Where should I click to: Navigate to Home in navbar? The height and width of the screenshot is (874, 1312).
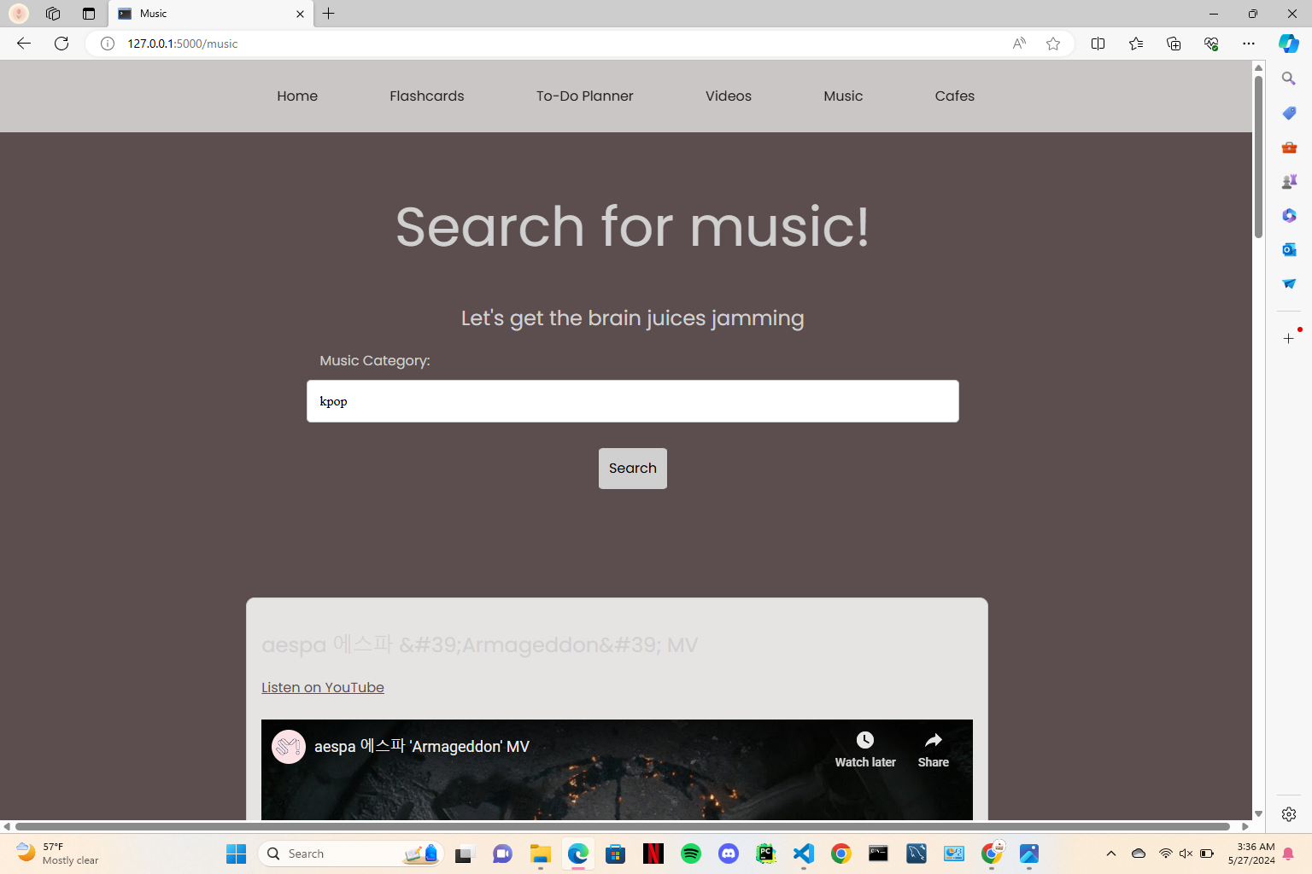click(x=297, y=96)
